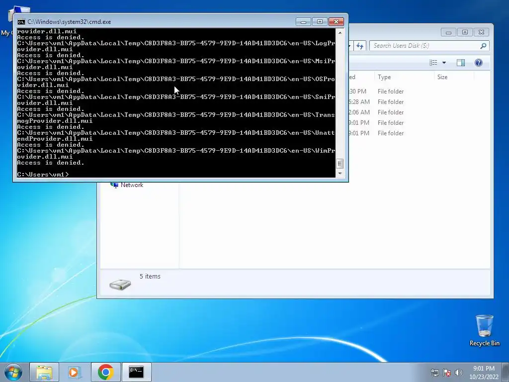Click the taskbar clock 9:01 PM
Image resolution: width=509 pixels, height=382 pixels.
(x=484, y=373)
